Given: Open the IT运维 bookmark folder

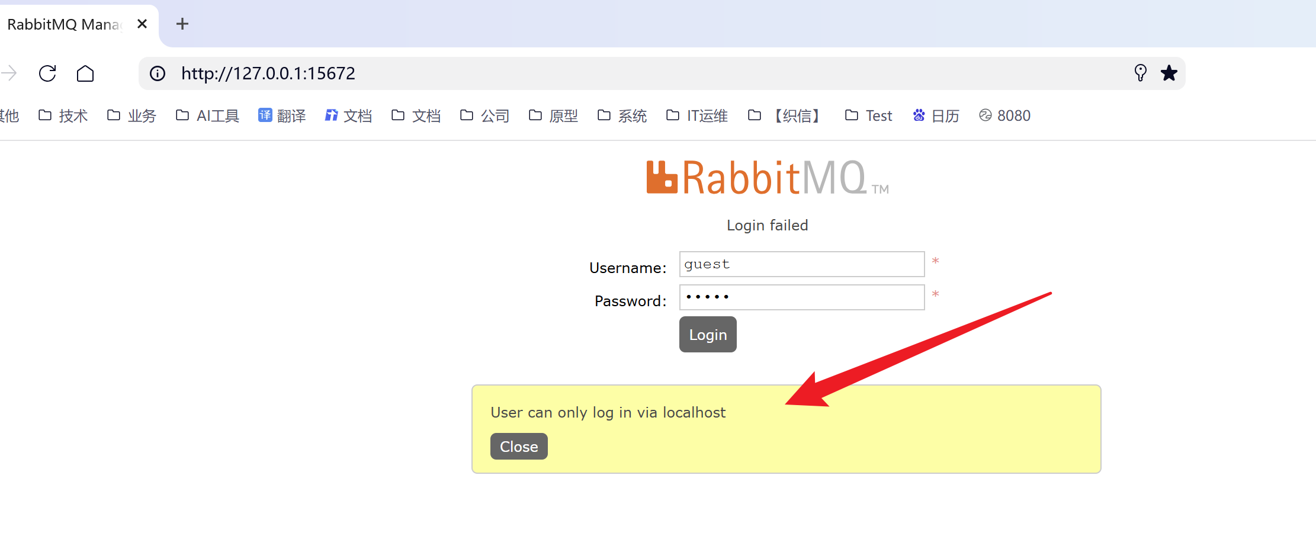Looking at the screenshot, I should (696, 115).
